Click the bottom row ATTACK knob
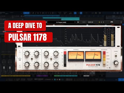This screenshot has width=124, height=93. 46,64
